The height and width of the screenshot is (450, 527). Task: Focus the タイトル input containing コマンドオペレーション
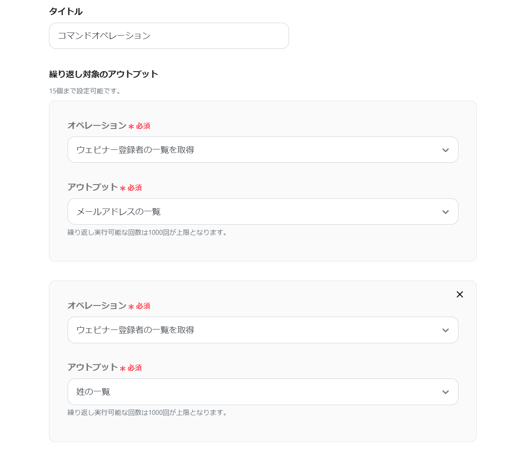169,36
